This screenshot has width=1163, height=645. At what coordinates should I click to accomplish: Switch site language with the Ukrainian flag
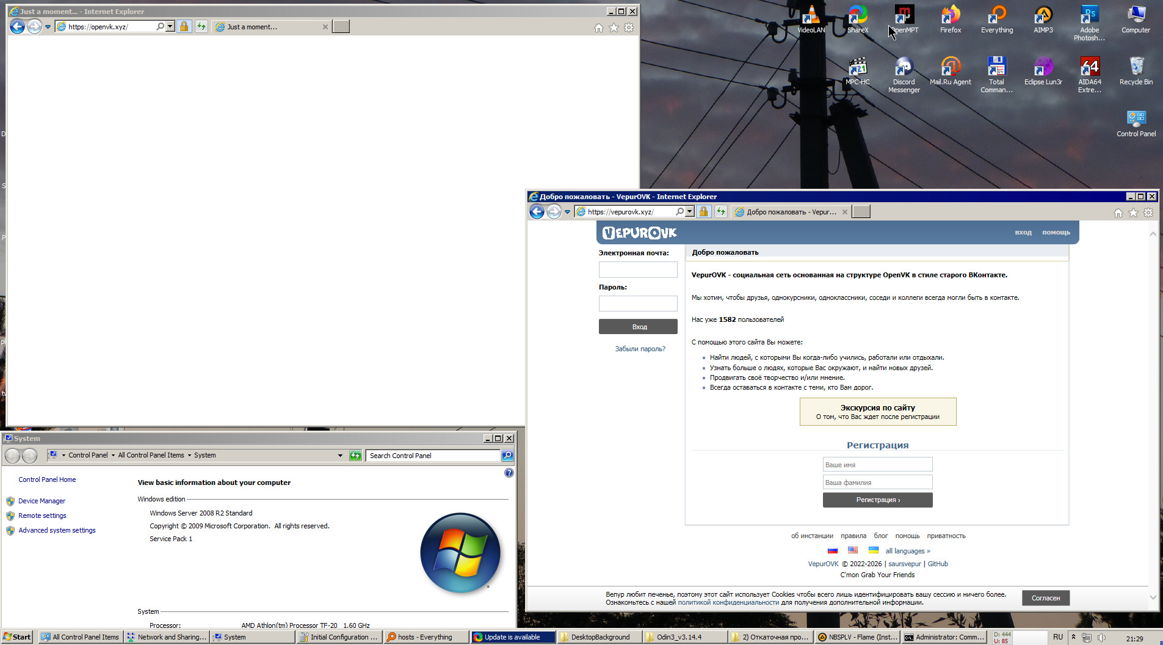(874, 550)
